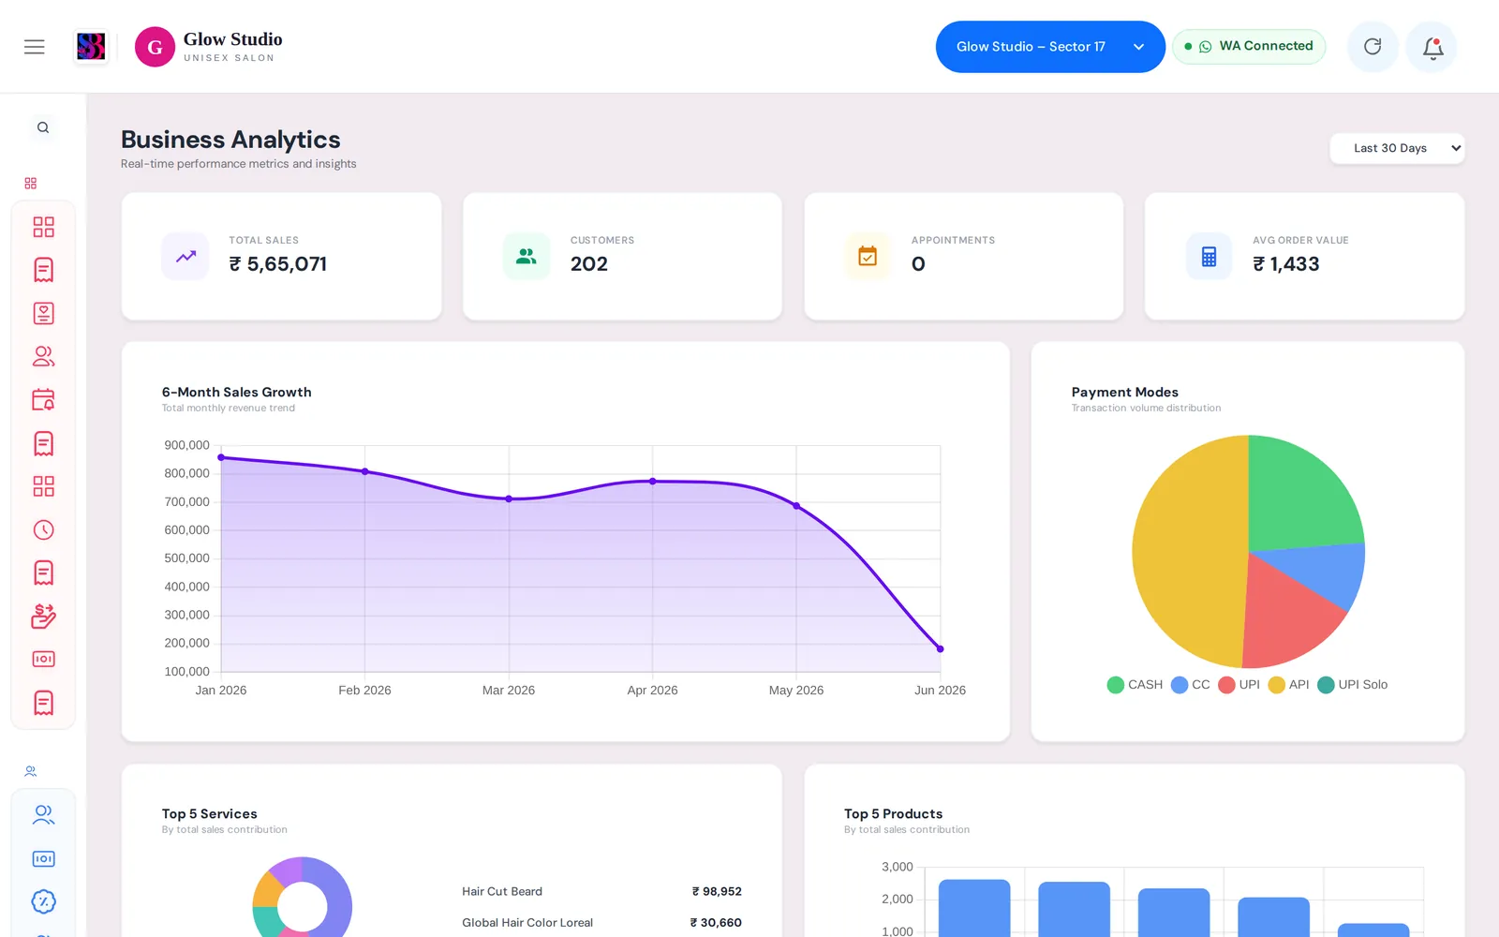The image size is (1499, 937).
Task: Open the notifications bell
Action: pyautogui.click(x=1432, y=47)
